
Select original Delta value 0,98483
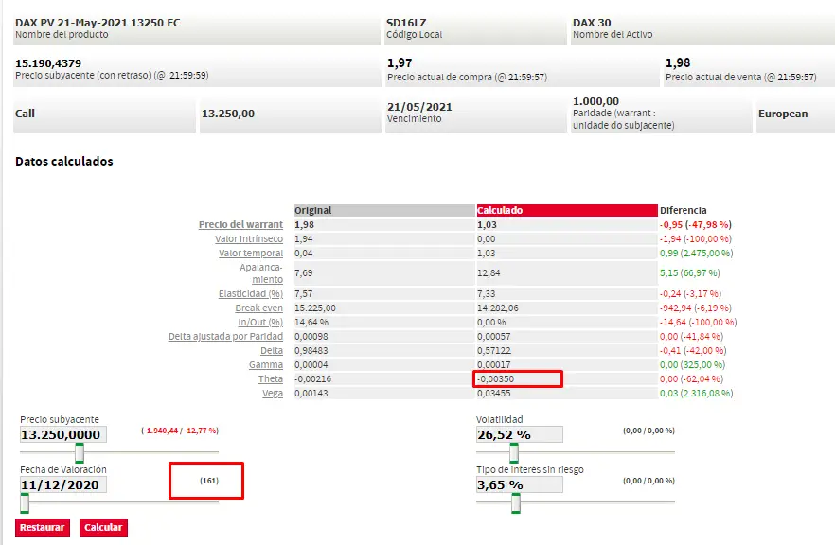(x=311, y=351)
